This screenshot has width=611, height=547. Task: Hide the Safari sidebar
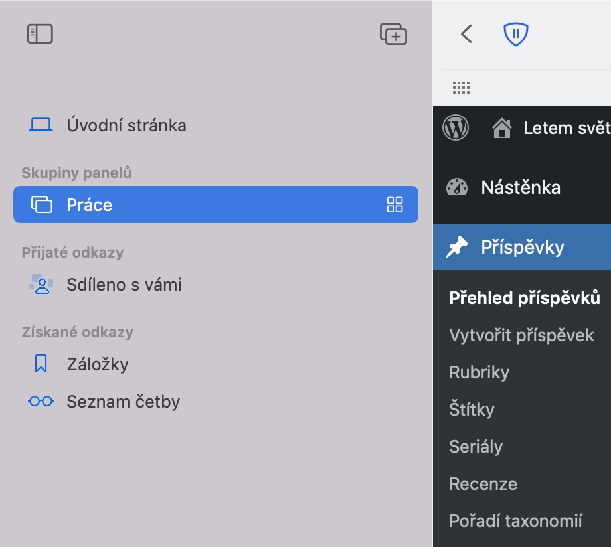(x=40, y=34)
